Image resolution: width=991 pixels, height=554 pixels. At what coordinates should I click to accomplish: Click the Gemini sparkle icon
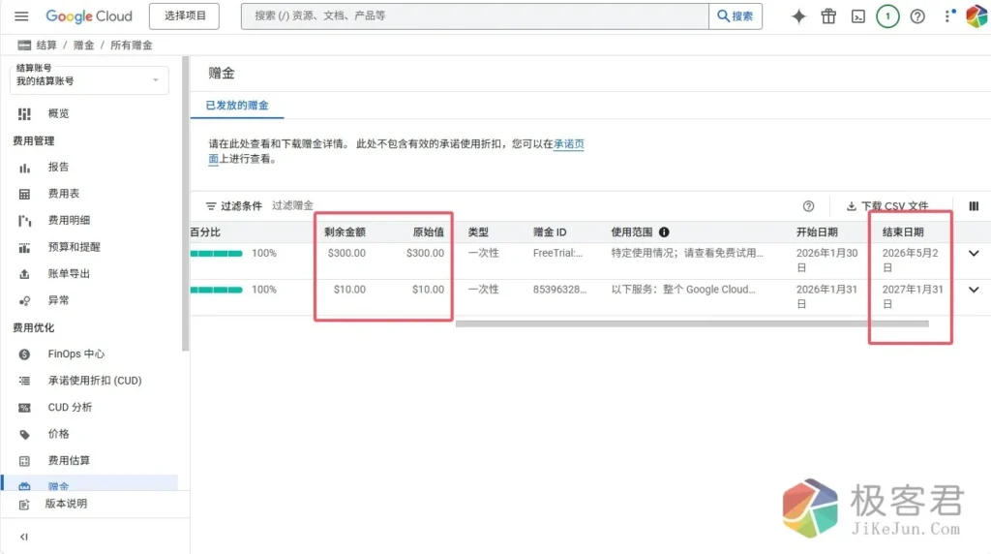[798, 16]
